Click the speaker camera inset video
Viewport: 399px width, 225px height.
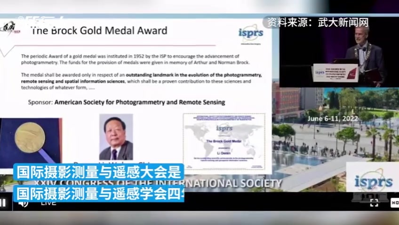click(x=339, y=52)
